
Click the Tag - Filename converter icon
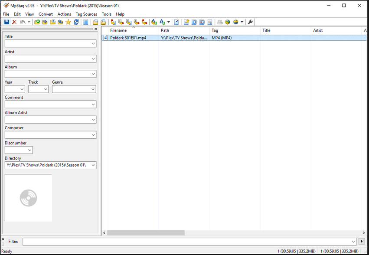tap(113, 22)
